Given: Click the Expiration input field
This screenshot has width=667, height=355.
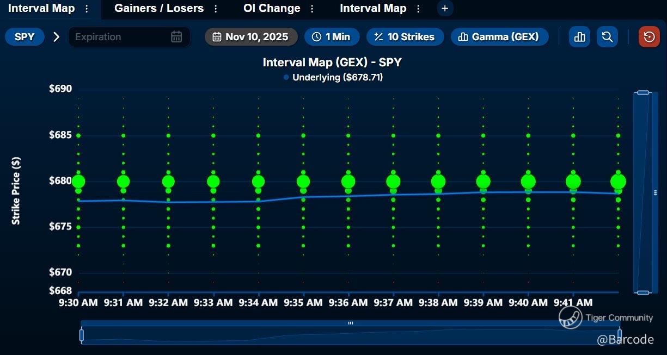Looking at the screenshot, I should click(129, 37).
